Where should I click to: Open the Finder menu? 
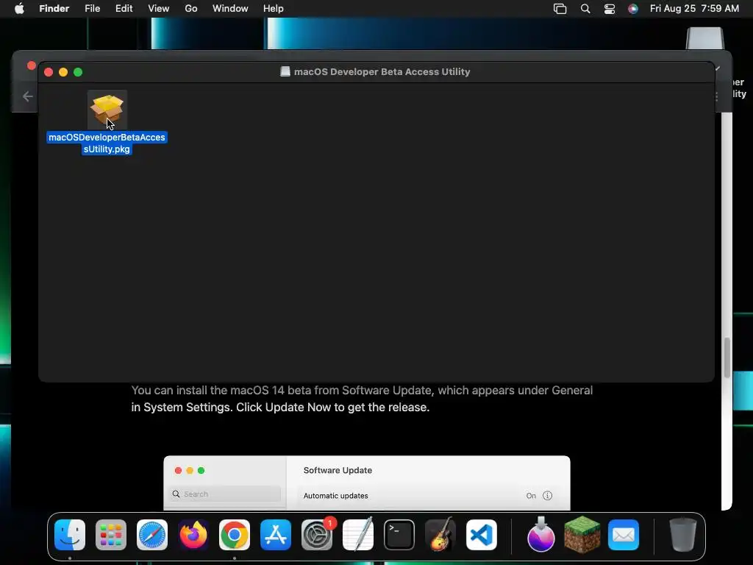coord(54,9)
